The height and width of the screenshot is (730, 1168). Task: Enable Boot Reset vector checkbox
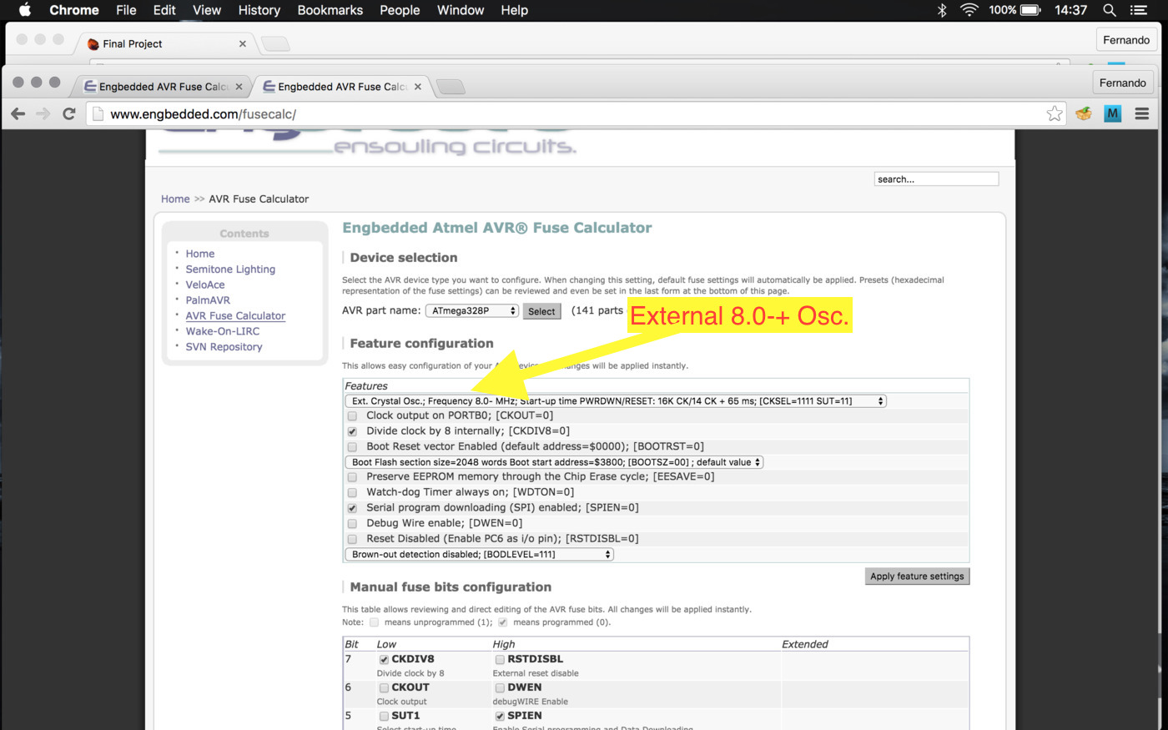click(x=352, y=446)
